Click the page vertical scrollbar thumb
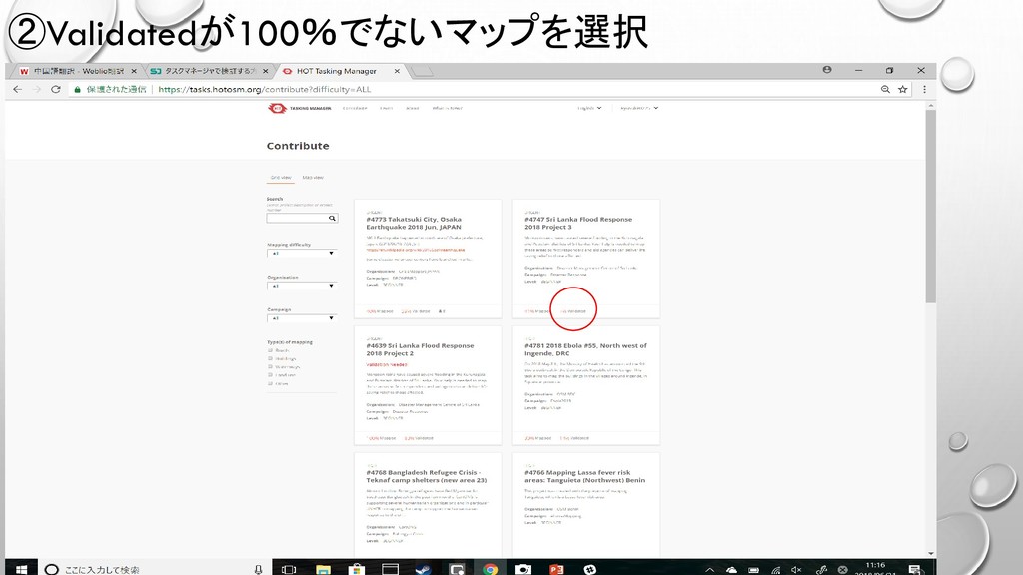Screen dimensions: 1023x575 930,206
